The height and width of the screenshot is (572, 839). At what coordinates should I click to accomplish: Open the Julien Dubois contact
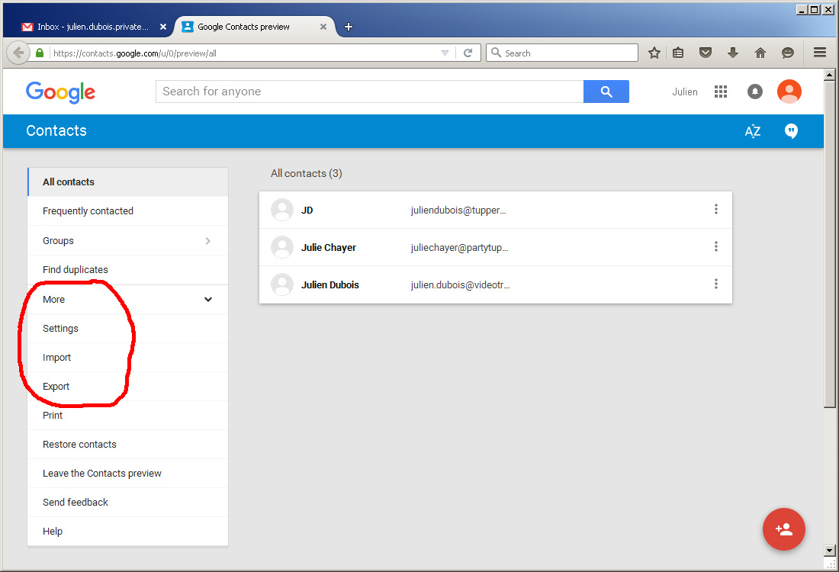pyautogui.click(x=329, y=285)
